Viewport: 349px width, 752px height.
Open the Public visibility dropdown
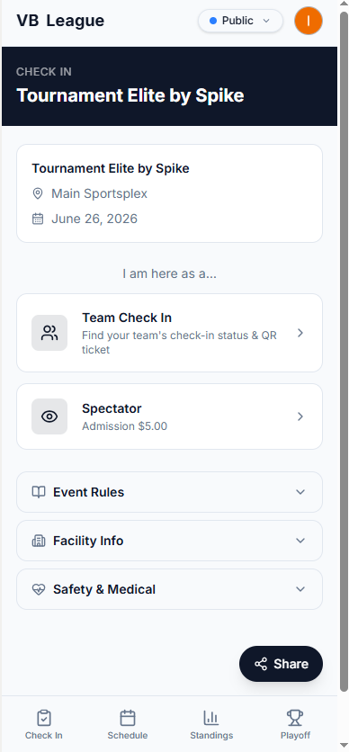[x=240, y=21]
